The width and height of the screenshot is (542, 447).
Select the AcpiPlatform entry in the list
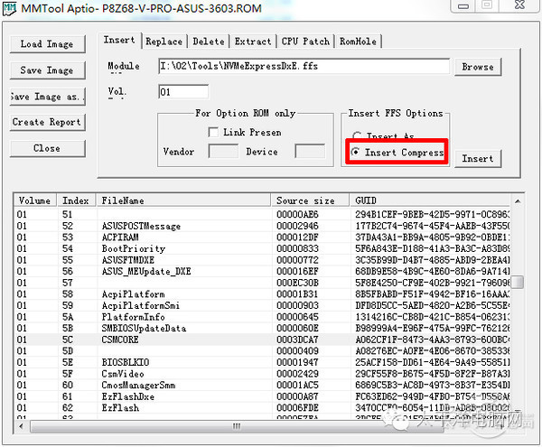(133, 294)
